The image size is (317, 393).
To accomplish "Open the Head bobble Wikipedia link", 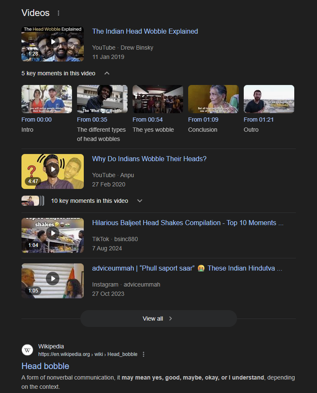I will point(45,366).
